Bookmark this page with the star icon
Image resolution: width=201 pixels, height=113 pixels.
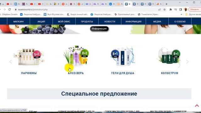click(165, 9)
